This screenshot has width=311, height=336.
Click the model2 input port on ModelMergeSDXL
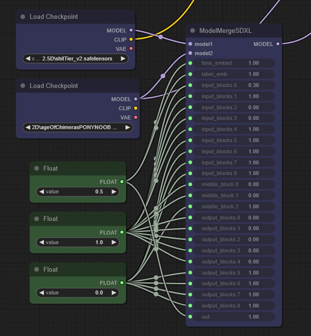pyautogui.click(x=190, y=53)
